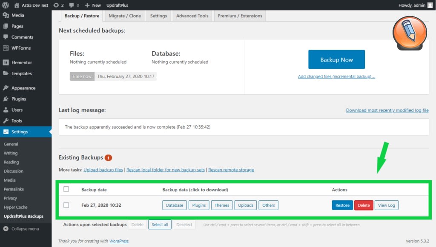436x247 pixels.
Task: Click the last log message text
Action: point(138,127)
